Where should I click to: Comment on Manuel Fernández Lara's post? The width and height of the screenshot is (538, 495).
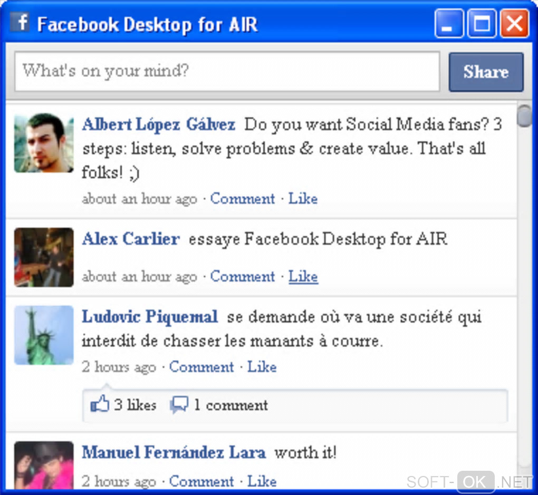[201, 482]
